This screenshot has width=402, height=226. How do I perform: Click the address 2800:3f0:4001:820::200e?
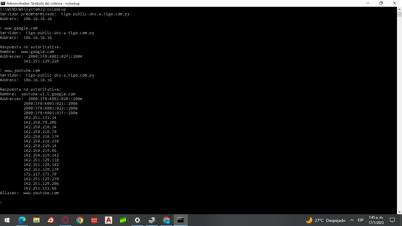point(55,99)
